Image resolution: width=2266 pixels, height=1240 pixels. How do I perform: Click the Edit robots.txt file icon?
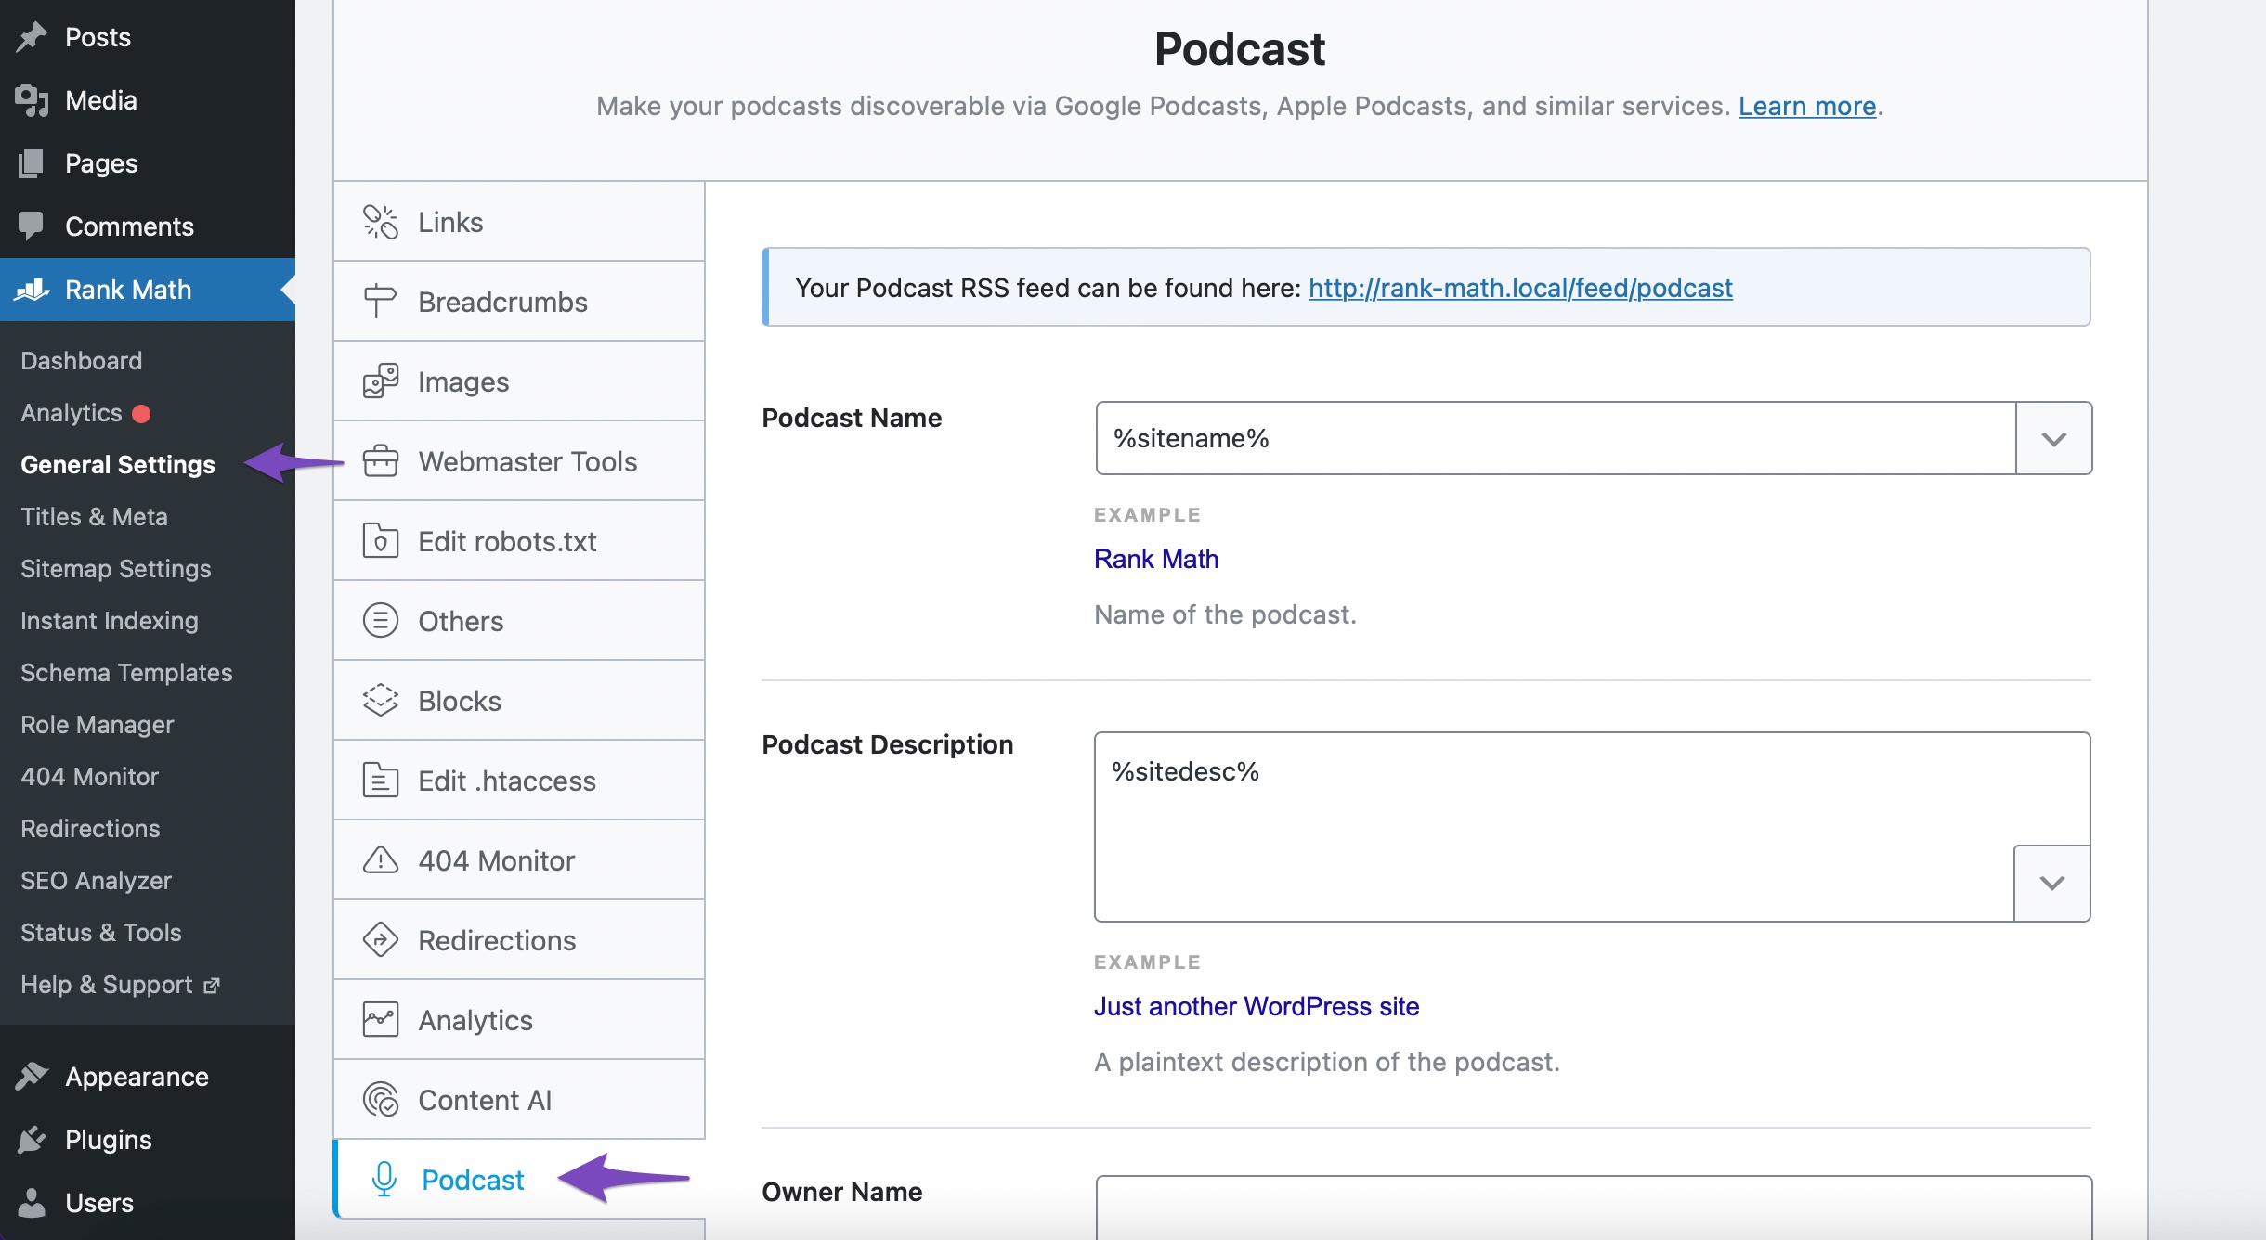click(380, 541)
